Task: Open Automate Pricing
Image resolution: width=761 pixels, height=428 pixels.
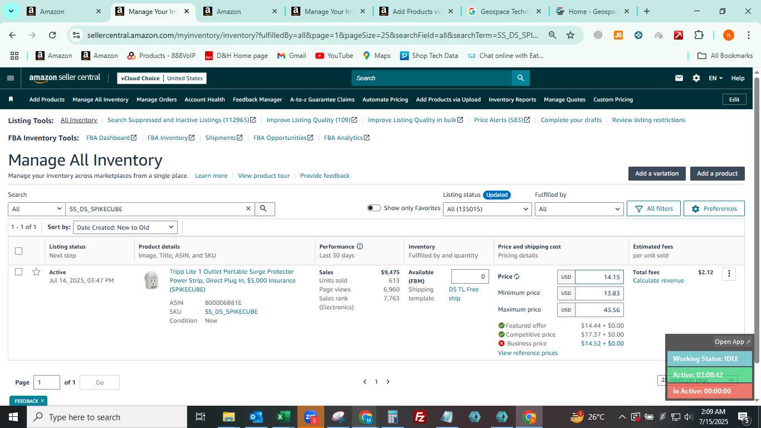Action: [385, 99]
